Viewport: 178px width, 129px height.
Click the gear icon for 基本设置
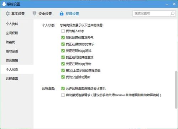(7, 14)
